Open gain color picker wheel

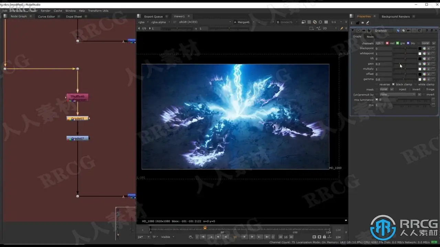click(x=424, y=64)
